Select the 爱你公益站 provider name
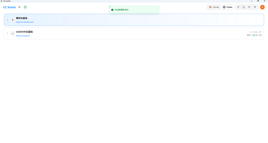Viewport: 268px width, 143px height. [x=22, y=18]
